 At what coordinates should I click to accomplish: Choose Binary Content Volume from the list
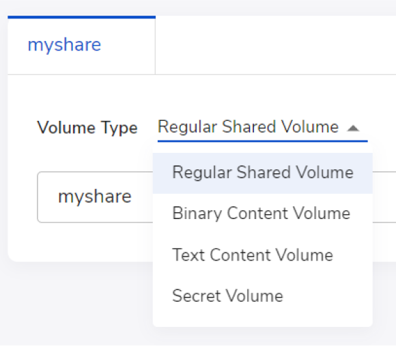point(263,214)
